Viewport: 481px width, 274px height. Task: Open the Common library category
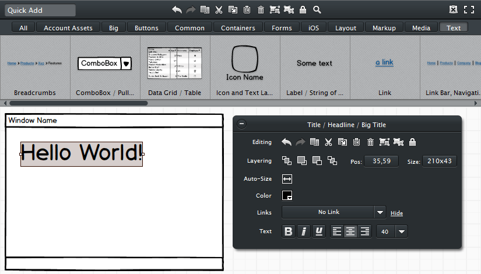[x=189, y=28]
